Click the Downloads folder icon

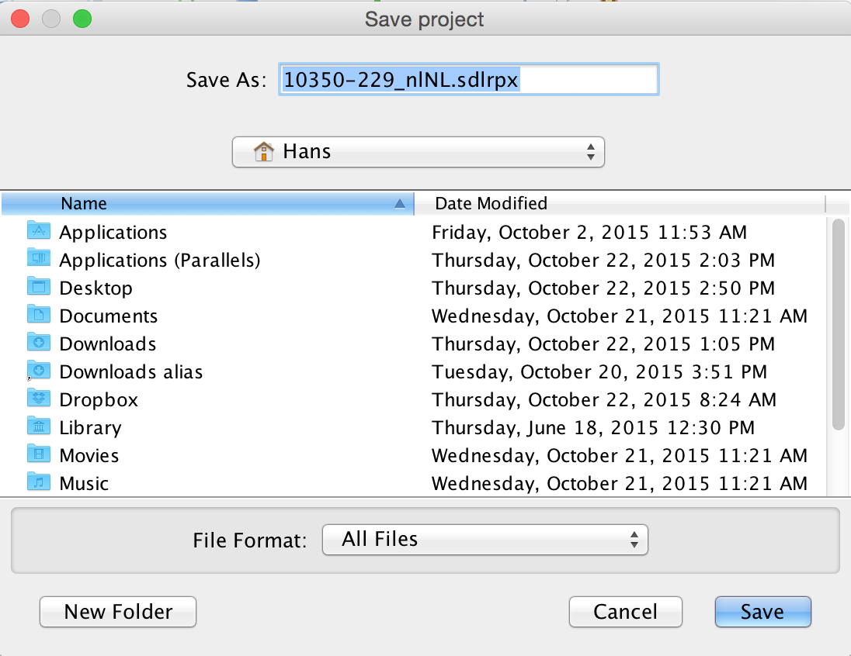click(x=38, y=343)
